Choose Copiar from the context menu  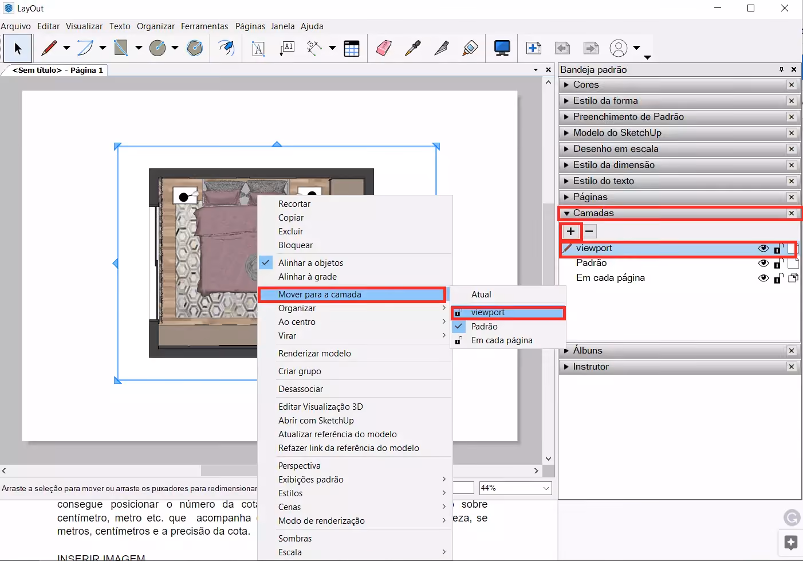291,218
